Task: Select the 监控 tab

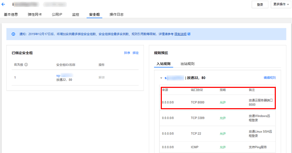Action: coord(75,15)
